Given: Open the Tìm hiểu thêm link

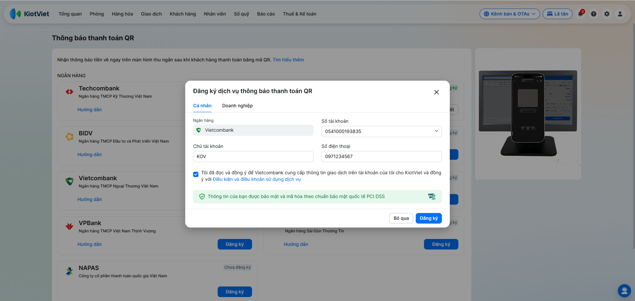Looking at the screenshot, I should [288, 60].
